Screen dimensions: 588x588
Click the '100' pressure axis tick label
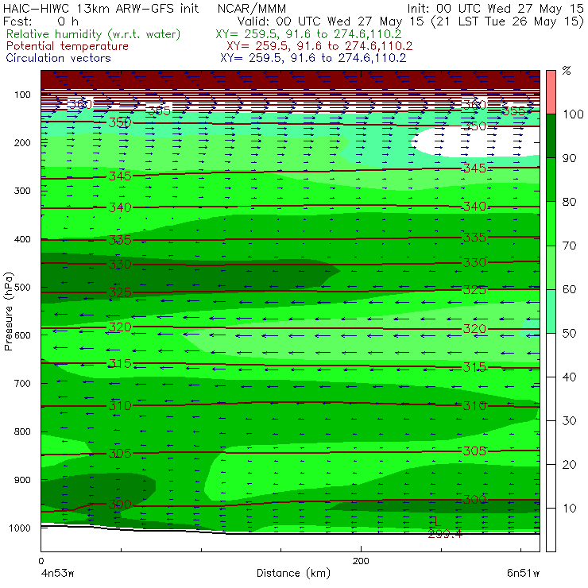[x=22, y=95]
